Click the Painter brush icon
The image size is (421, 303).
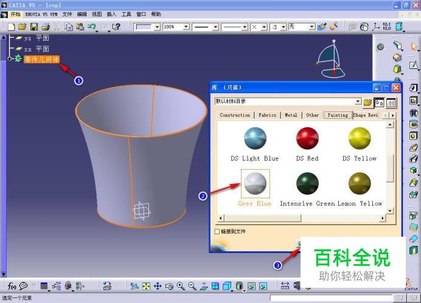322,27
